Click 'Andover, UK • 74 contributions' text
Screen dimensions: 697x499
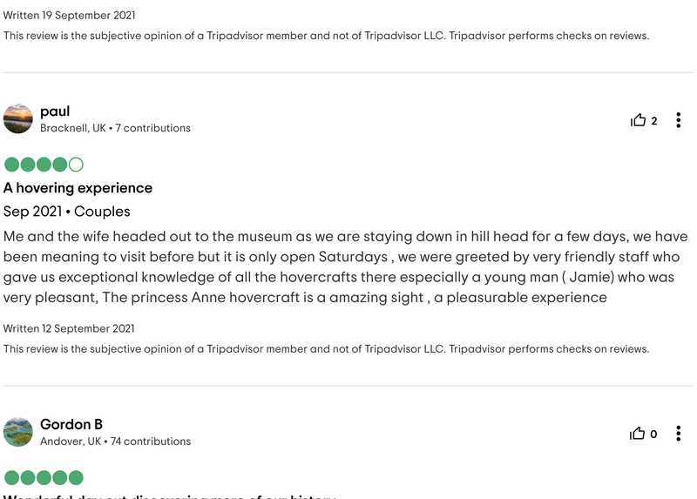click(x=116, y=442)
